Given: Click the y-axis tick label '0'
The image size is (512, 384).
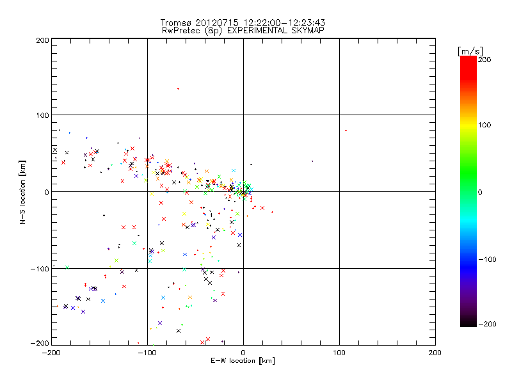Looking at the screenshot, I should pyautogui.click(x=47, y=193).
